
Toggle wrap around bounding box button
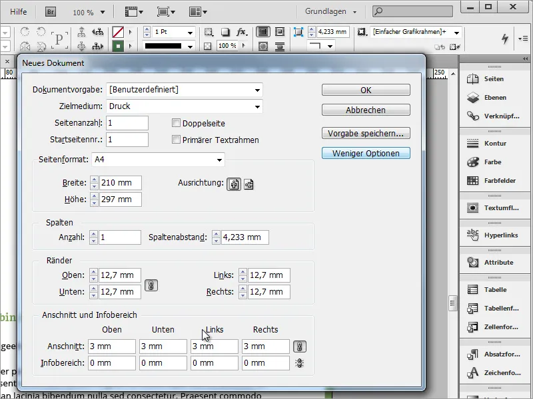279,32
